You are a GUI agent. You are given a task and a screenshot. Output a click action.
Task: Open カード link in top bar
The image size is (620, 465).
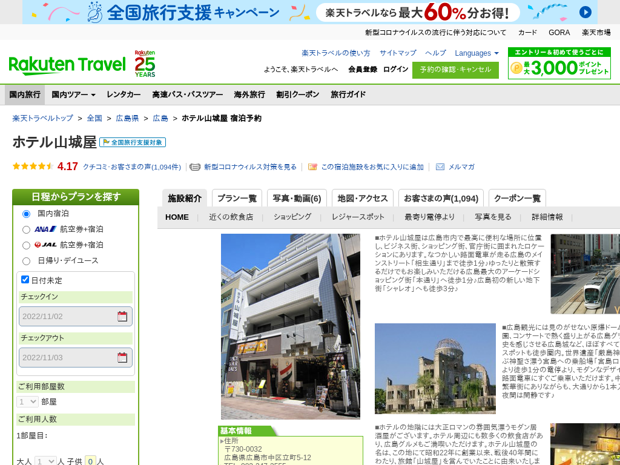[527, 33]
